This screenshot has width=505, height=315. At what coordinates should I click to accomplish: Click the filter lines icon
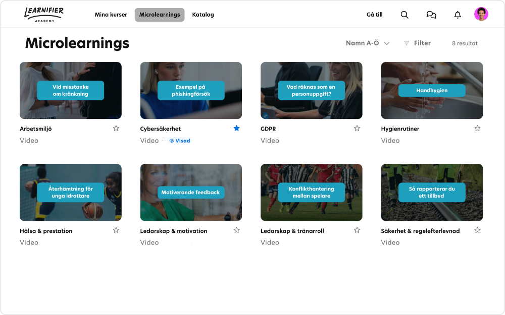(407, 43)
